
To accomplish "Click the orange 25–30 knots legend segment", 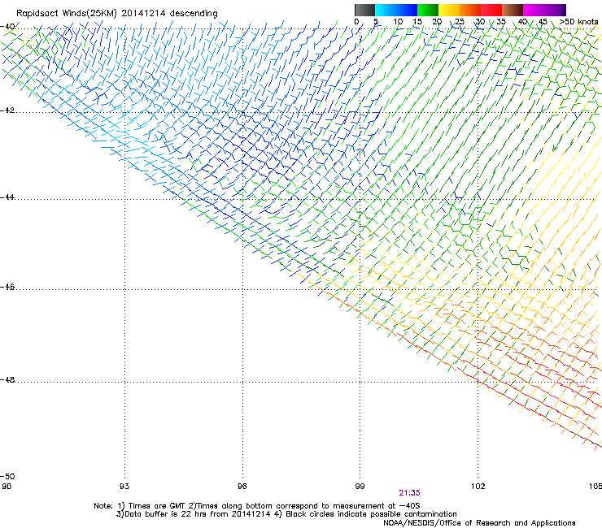I will 470,10.
